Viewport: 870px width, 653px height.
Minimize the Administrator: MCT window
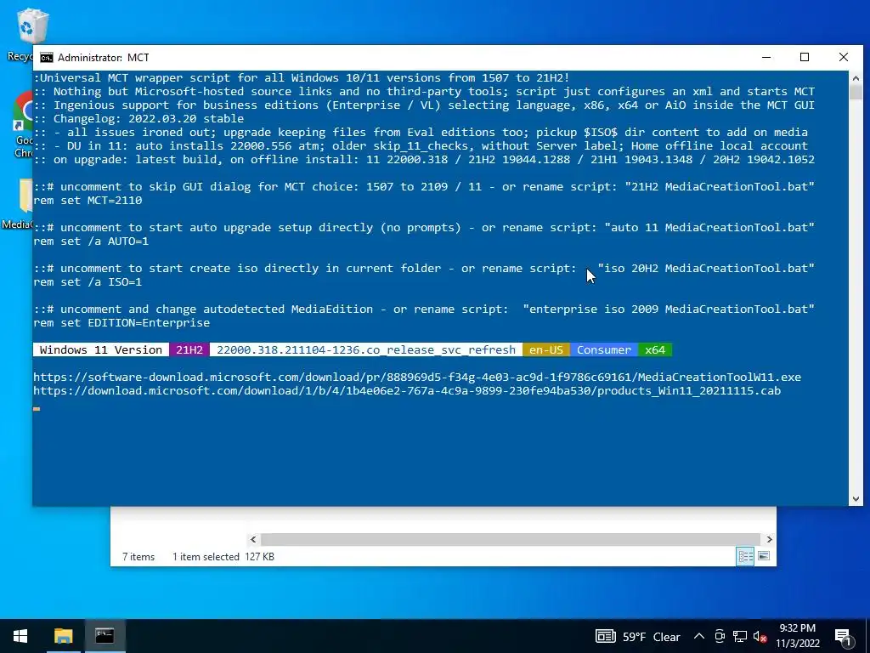766,57
